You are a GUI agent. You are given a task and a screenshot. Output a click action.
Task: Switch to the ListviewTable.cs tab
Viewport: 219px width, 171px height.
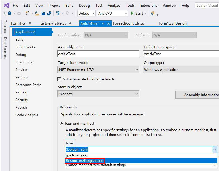[x=53, y=23]
